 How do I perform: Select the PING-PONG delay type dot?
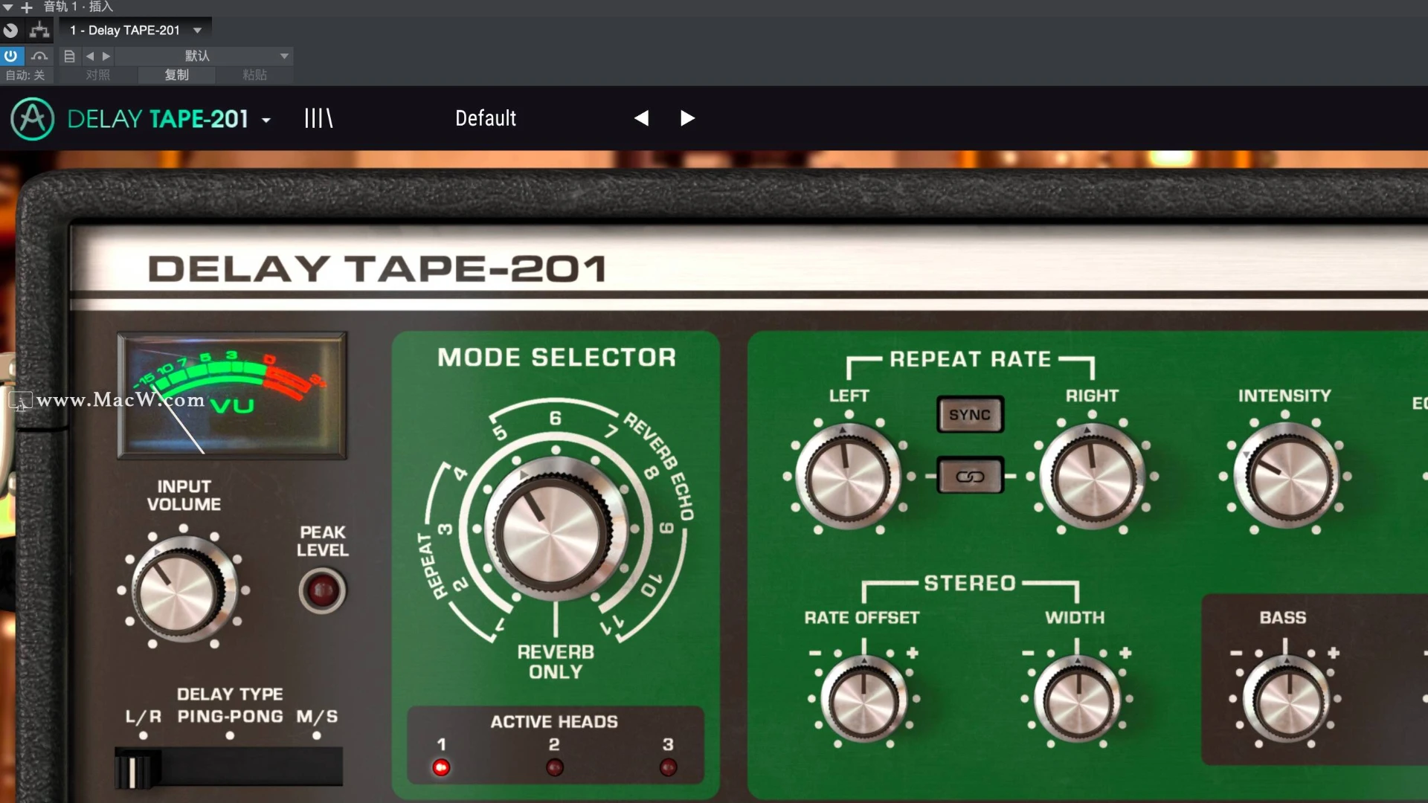pyautogui.click(x=230, y=736)
